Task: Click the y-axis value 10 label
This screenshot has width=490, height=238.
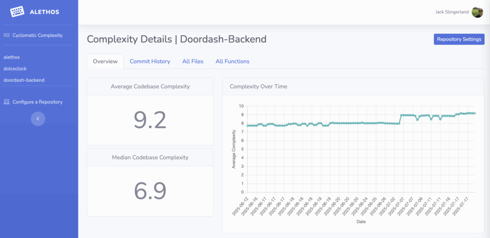Action: point(241,106)
